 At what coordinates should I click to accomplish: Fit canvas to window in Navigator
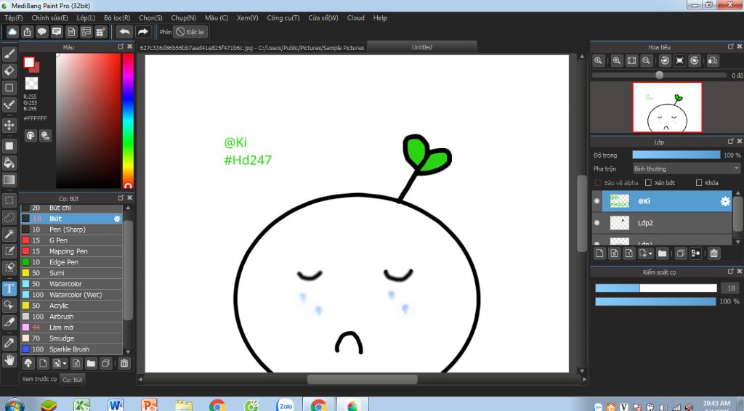coord(631,61)
